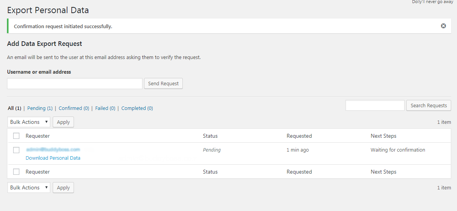Viewport: 457px width, 211px height.
Task: Check the footer Requester select-all checkbox
Action: tap(16, 172)
